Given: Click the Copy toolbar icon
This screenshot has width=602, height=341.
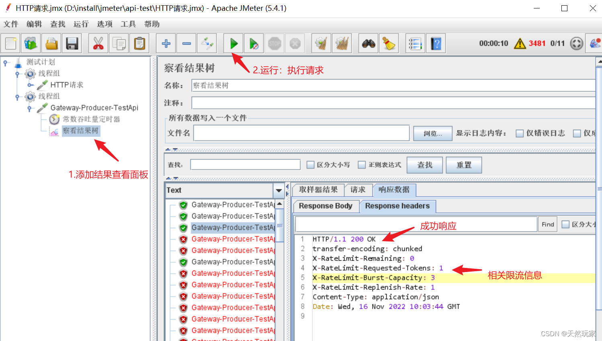Looking at the screenshot, I should click(x=119, y=43).
